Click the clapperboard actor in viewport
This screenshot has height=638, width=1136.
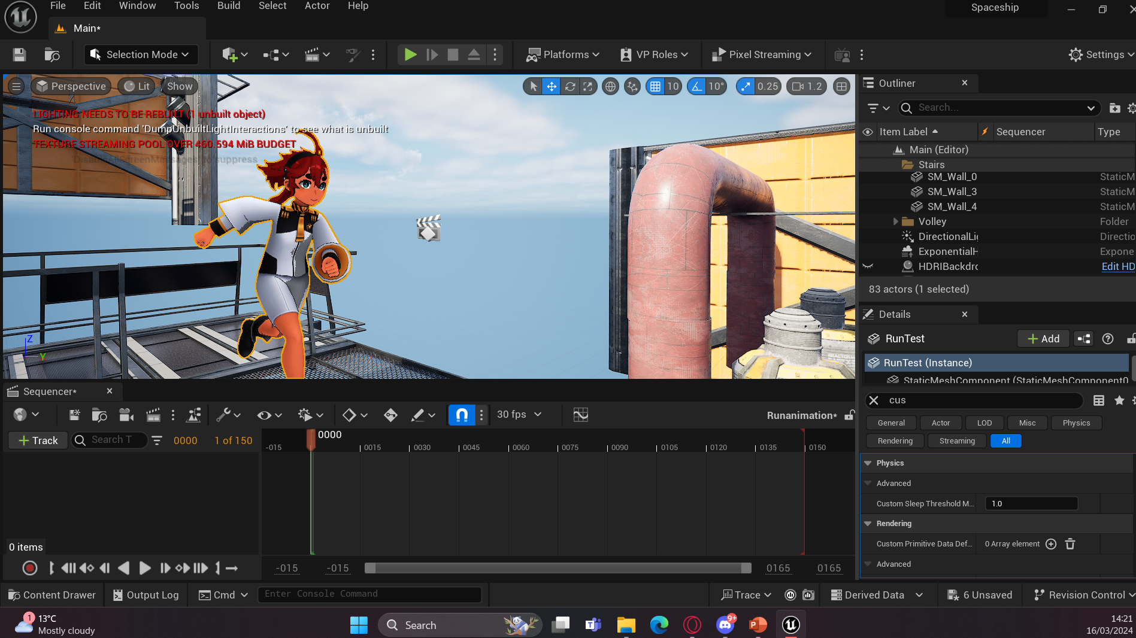[x=429, y=228]
